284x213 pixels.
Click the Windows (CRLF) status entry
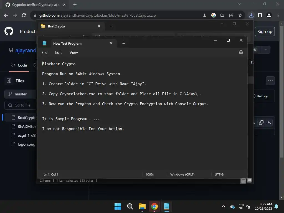click(x=182, y=174)
